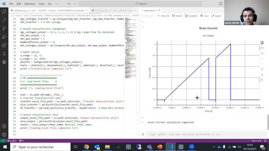
Task: Run the interactive input with play icon
Action: point(143,134)
